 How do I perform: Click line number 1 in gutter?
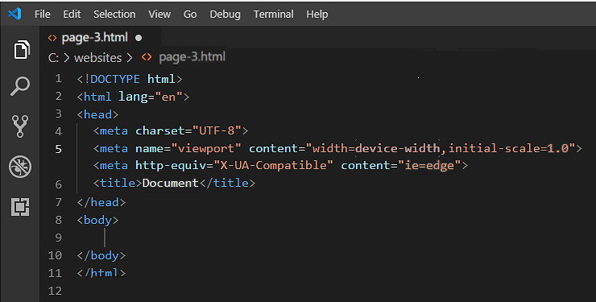pyautogui.click(x=58, y=79)
